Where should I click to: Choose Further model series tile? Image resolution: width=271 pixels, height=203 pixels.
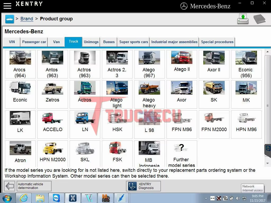[x=182, y=154]
